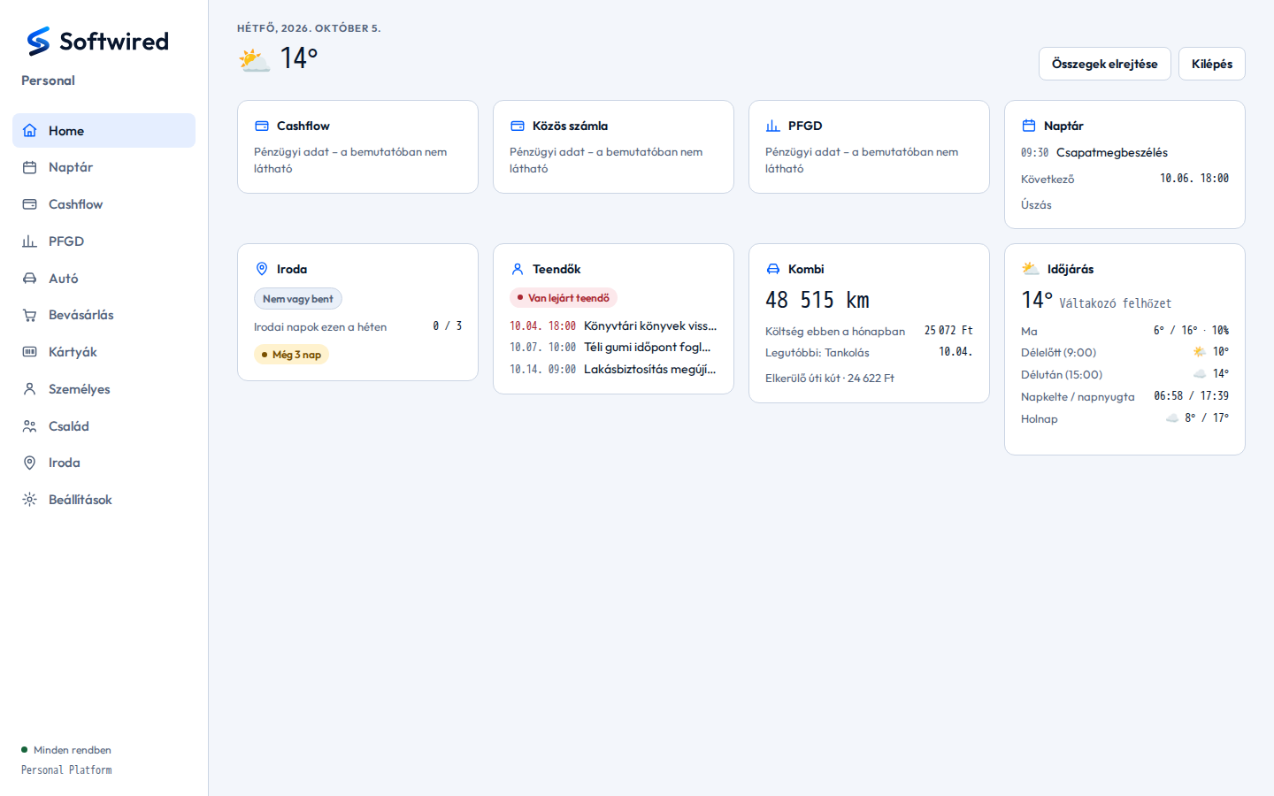Viewport: 1274px width, 796px height.
Task: Click the weather icon next to the 14° header
Action: click(255, 60)
